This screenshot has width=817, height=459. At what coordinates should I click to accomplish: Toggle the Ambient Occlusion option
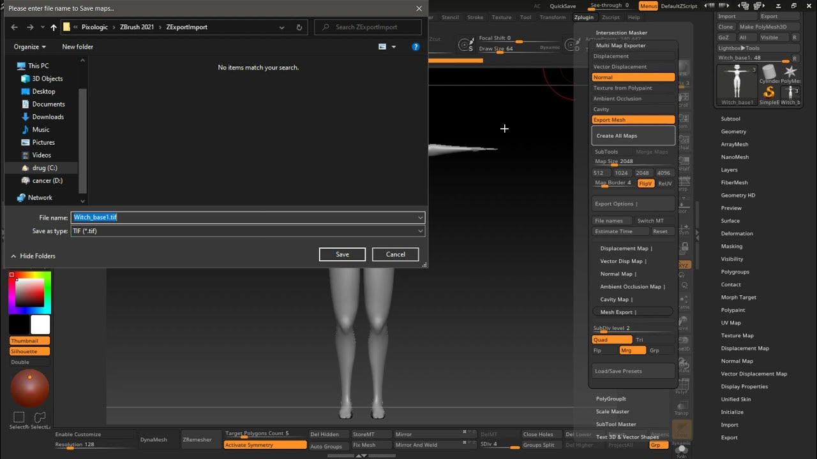pos(633,98)
